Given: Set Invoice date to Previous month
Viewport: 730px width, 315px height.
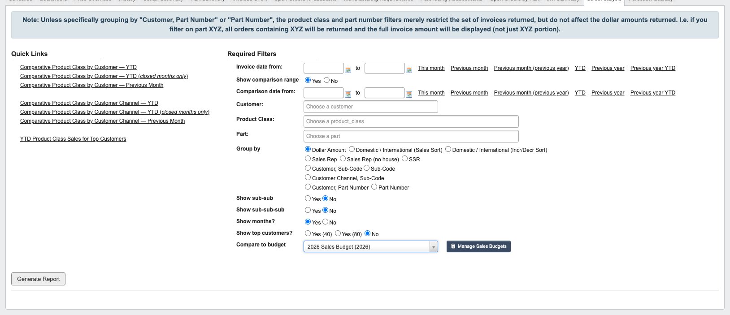Looking at the screenshot, I should point(469,68).
